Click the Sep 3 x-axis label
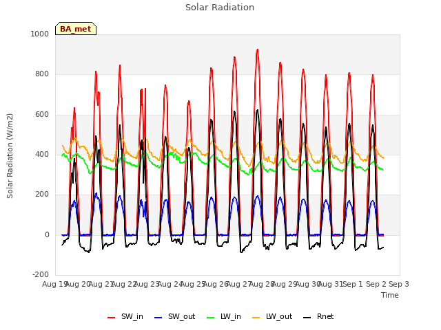Viewport: 441px width, 330px height. (399, 284)
